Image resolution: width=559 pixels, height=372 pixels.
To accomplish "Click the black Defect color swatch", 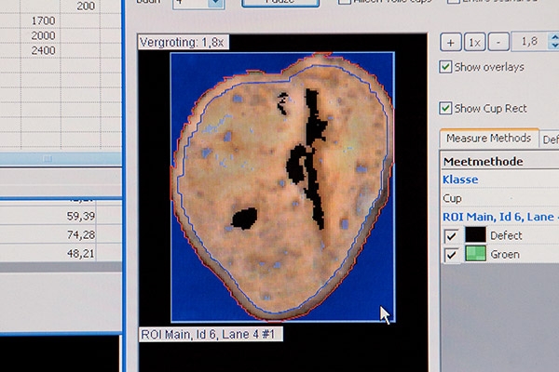I will (476, 235).
